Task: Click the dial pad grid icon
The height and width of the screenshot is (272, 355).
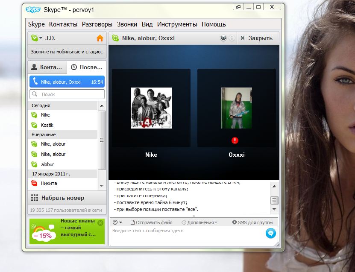Action: (x=35, y=198)
